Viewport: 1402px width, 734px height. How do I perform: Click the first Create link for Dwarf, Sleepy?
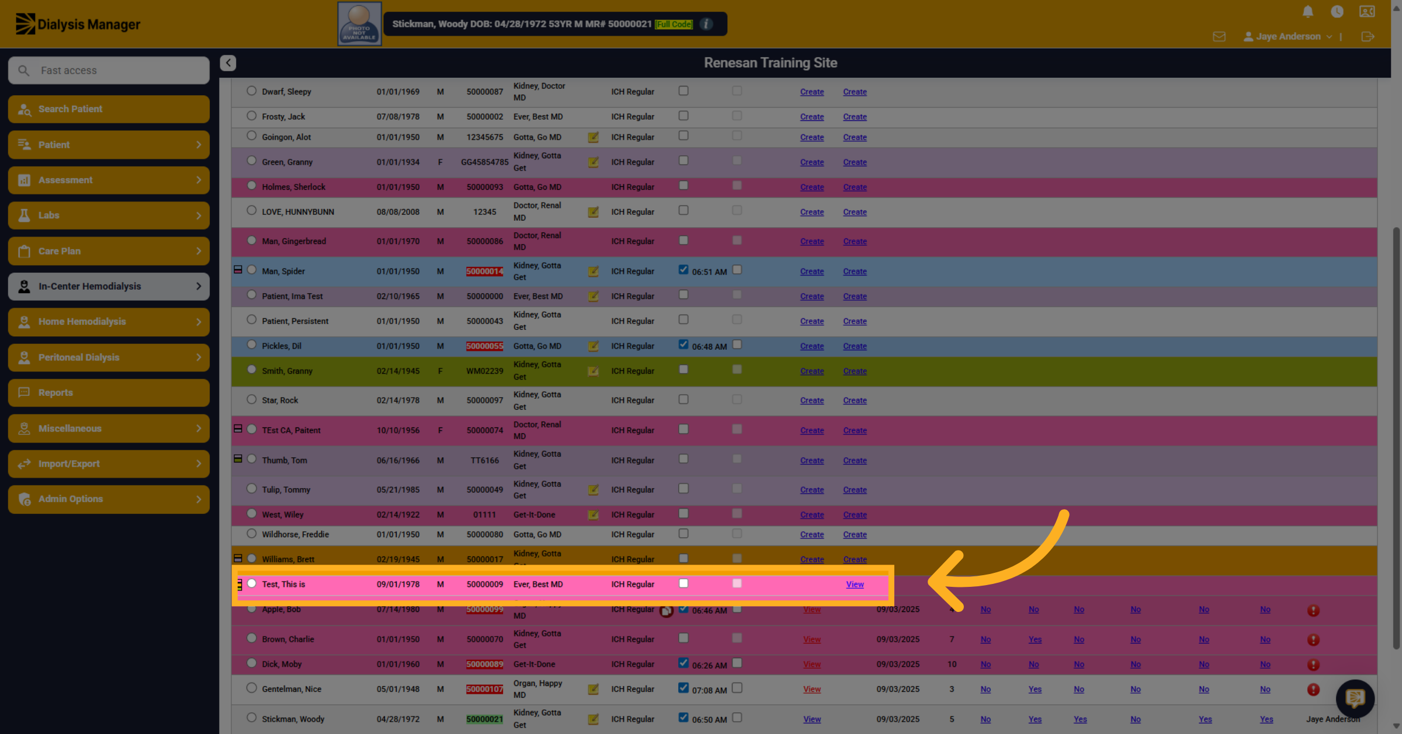812,92
